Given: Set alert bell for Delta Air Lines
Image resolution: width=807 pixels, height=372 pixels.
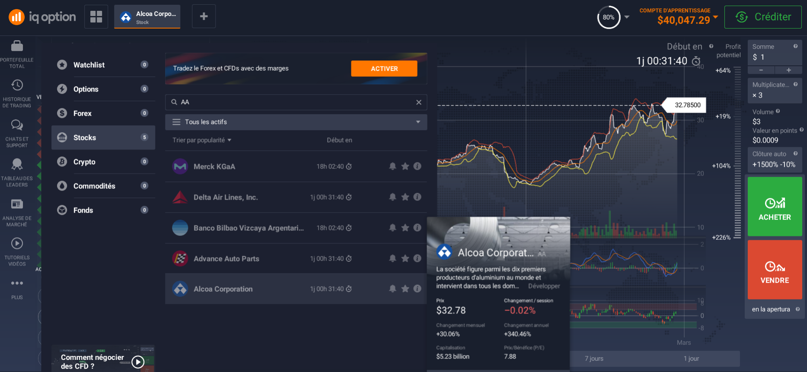Looking at the screenshot, I should (x=392, y=197).
